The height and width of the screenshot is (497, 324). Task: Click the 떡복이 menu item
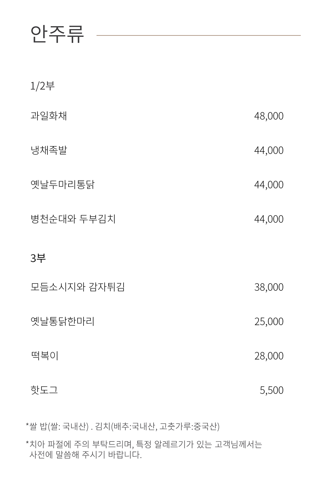point(44,356)
